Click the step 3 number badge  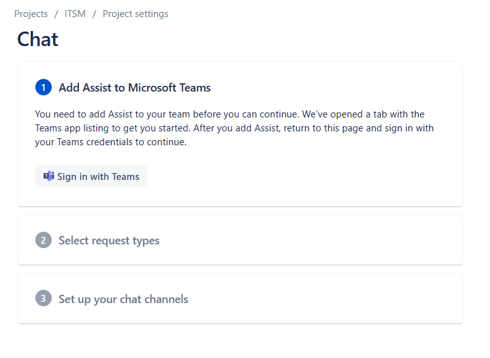tap(44, 299)
